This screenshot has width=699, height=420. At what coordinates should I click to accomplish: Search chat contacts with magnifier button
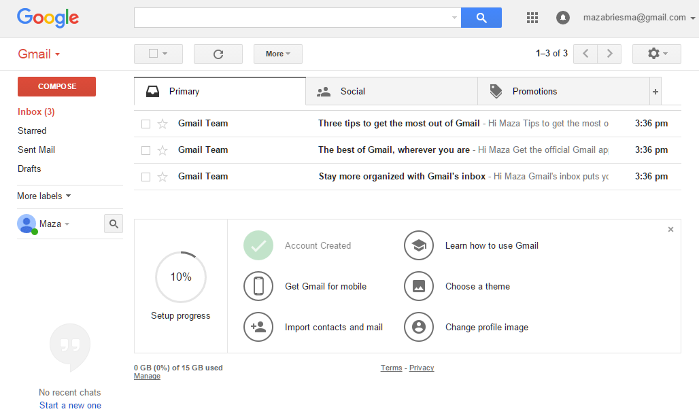(x=114, y=224)
